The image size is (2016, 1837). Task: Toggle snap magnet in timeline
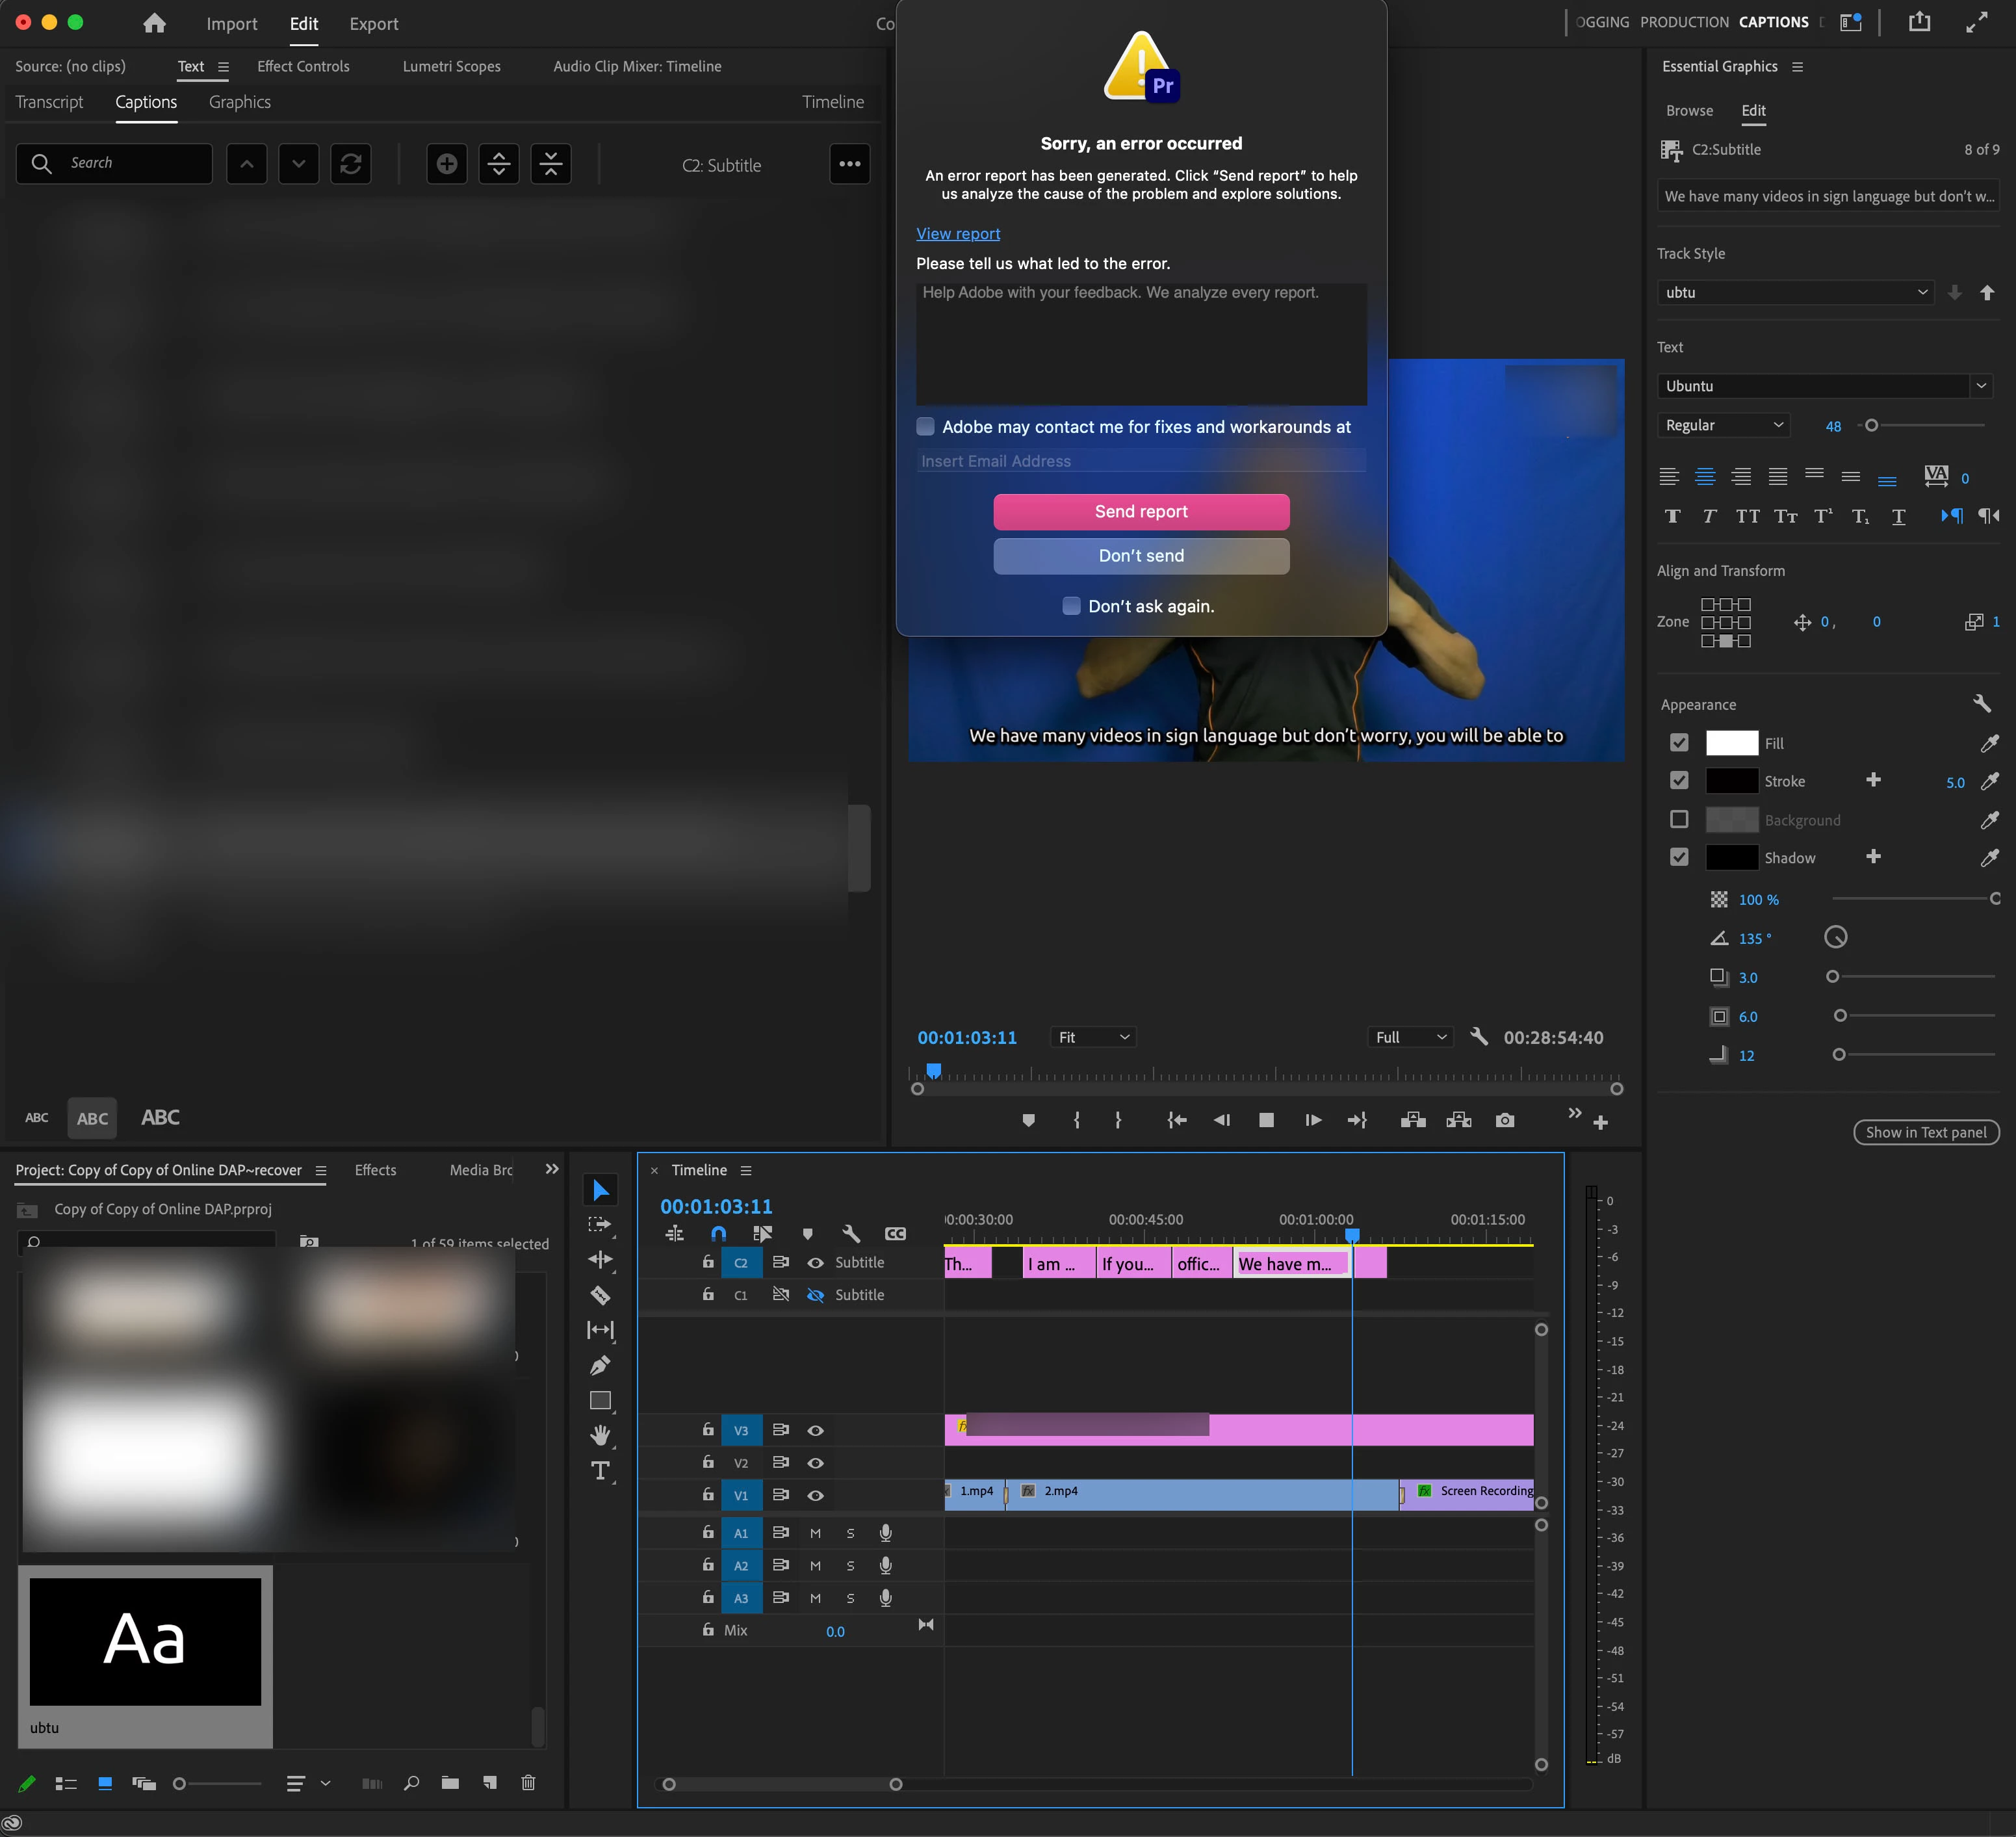[718, 1234]
